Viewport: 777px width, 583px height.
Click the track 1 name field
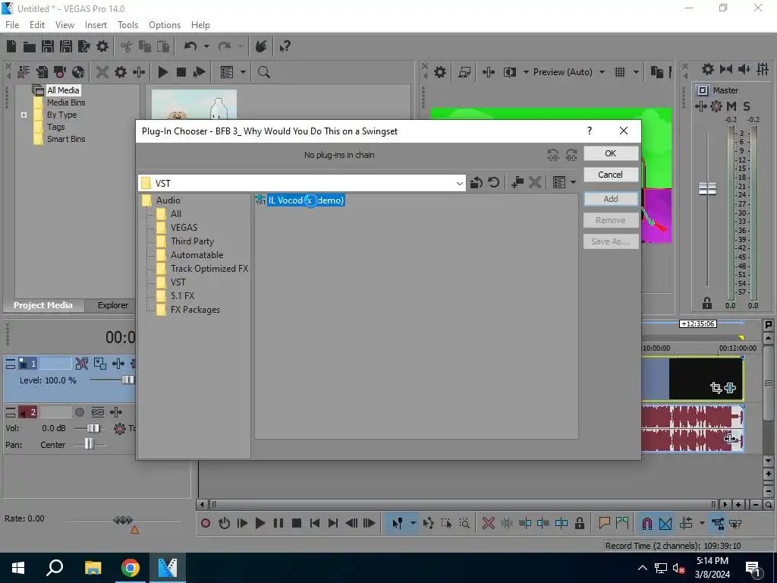(x=55, y=364)
